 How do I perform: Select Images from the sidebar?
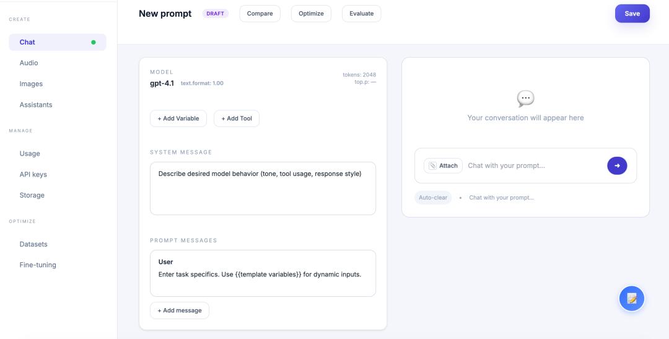point(31,84)
